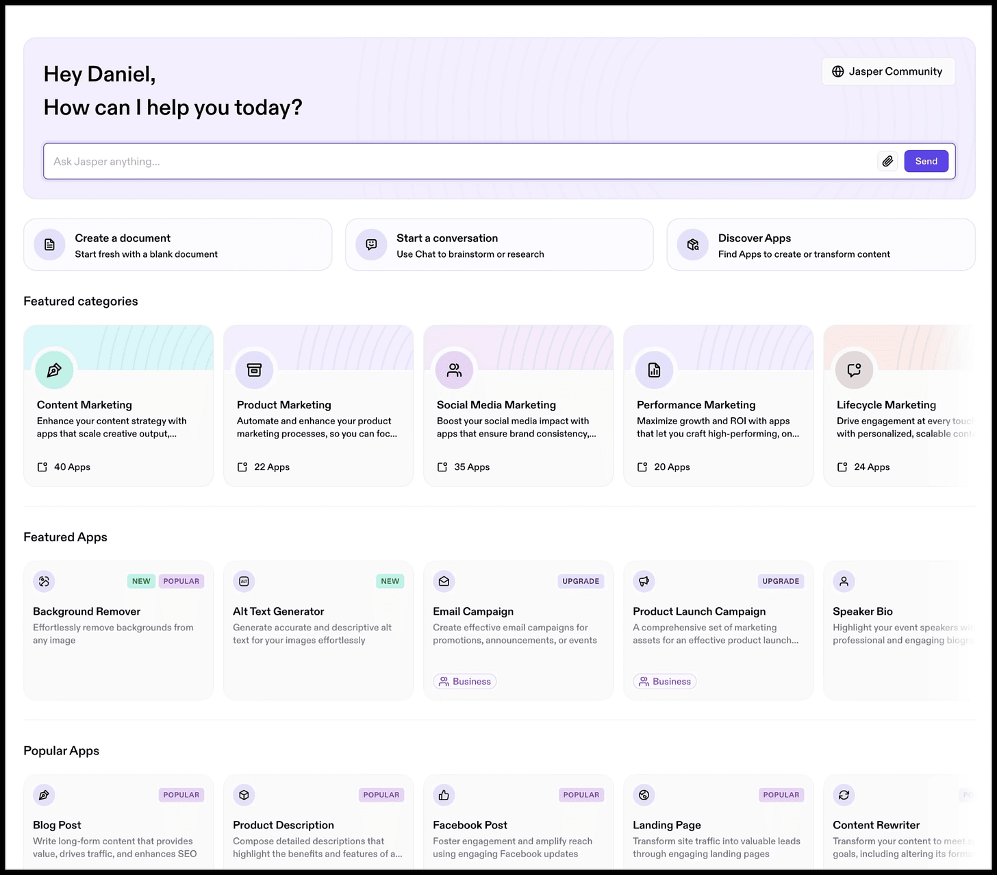
Task: Open Start a conversation card title
Action: (447, 238)
